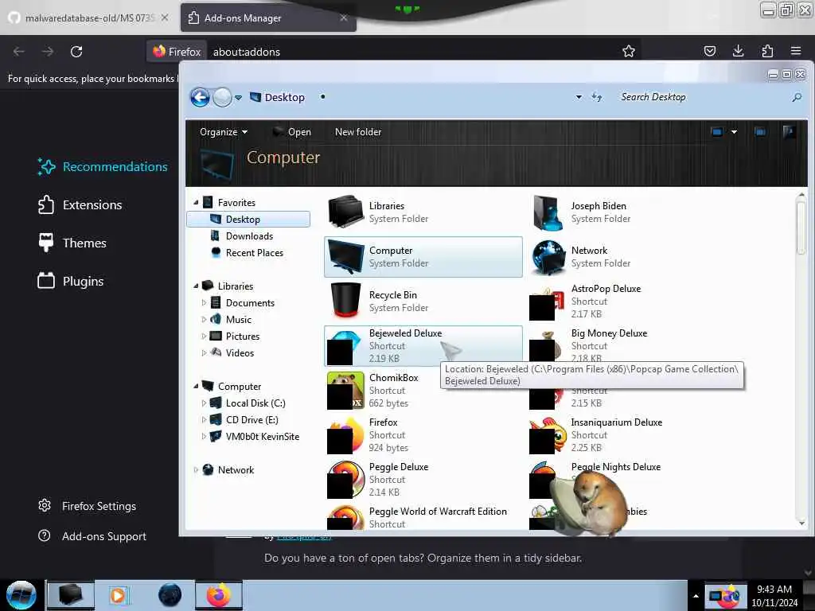
Task: Select Downloads in Favorites
Action: tap(249, 236)
